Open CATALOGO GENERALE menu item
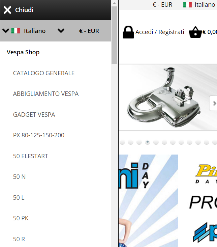217x247 pixels. click(x=44, y=73)
